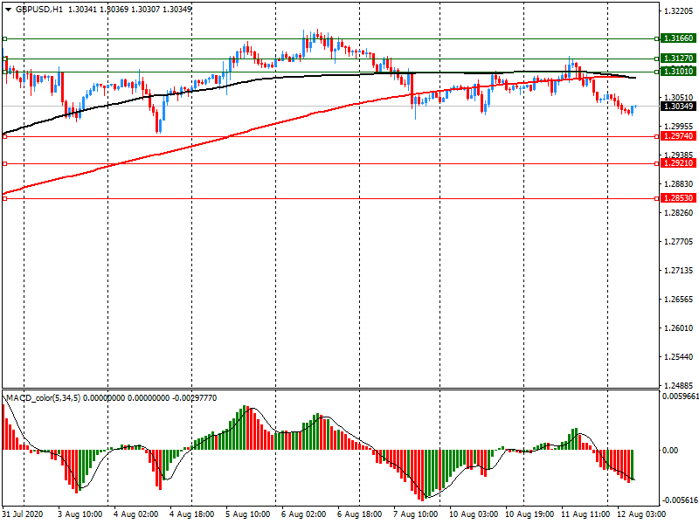Click the MACD zero level 0.00 label
Viewport: 699px width, 524px height.
[670, 451]
